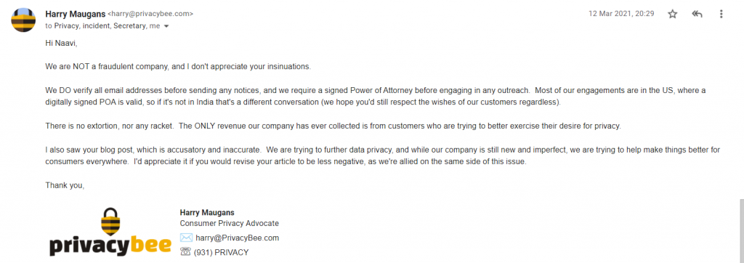Click the 12 Mar 2021 timestamp
This screenshot has height=263, width=744.
[x=621, y=14]
